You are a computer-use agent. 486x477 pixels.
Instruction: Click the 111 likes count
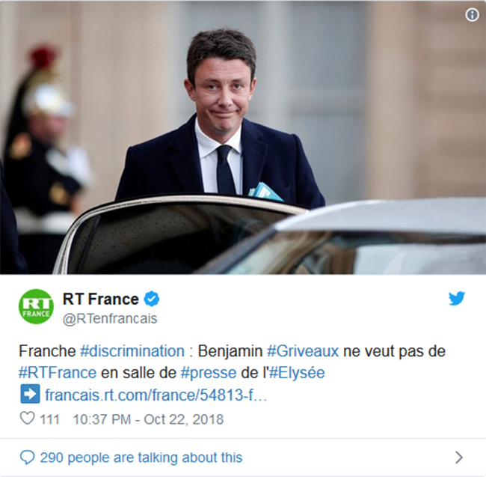tap(49, 419)
